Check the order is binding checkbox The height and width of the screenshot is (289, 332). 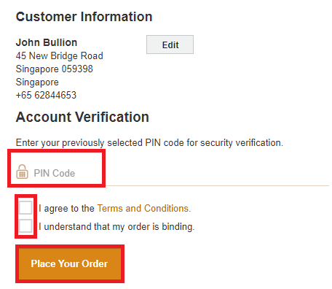[25, 226]
